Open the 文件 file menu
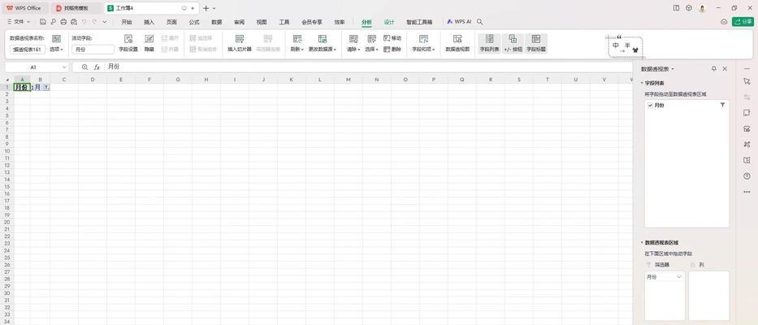This screenshot has width=758, height=325. click(x=19, y=22)
